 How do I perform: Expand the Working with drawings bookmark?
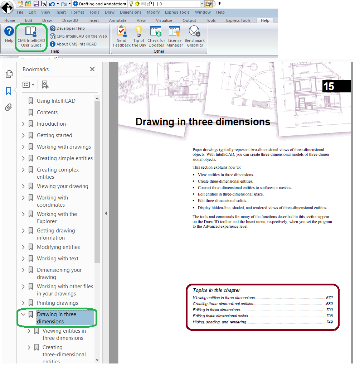click(23, 147)
